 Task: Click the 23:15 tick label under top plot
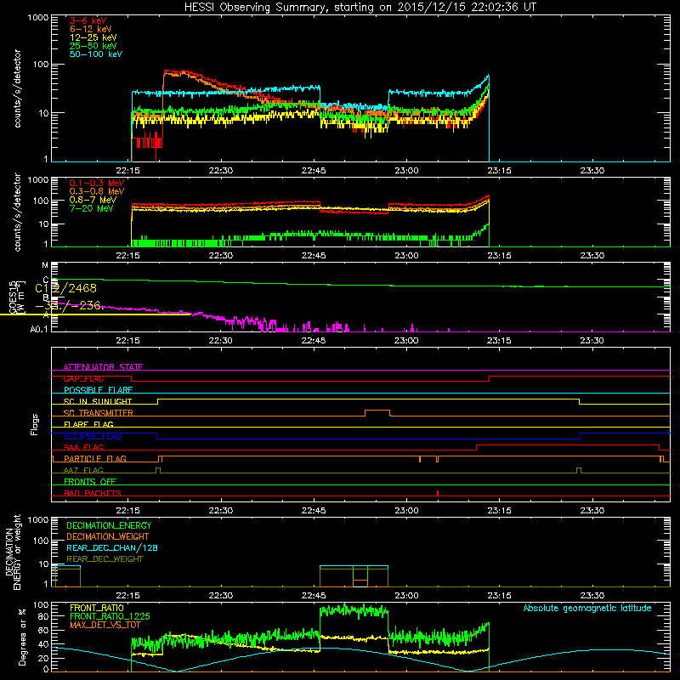(499, 171)
